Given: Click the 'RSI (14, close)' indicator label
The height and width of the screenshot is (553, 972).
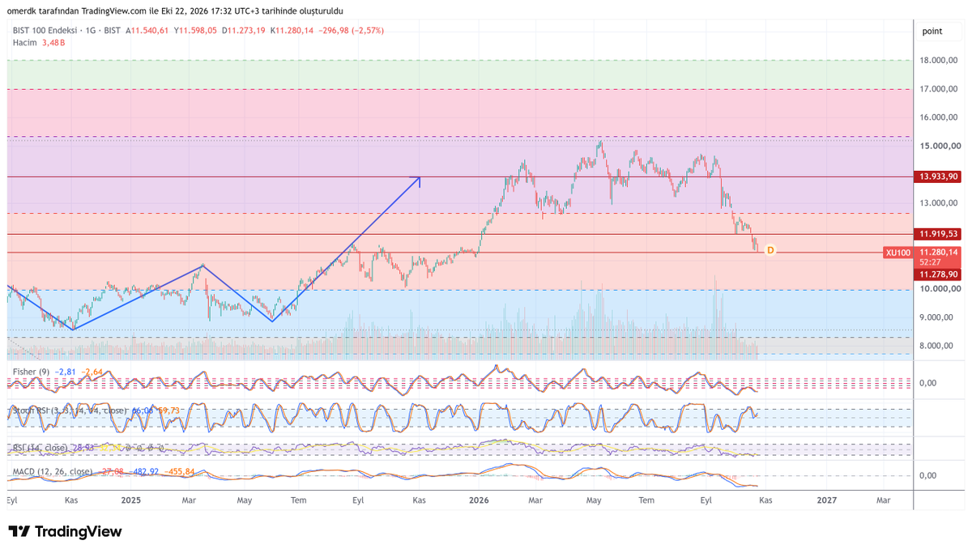Looking at the screenshot, I should [x=40, y=447].
